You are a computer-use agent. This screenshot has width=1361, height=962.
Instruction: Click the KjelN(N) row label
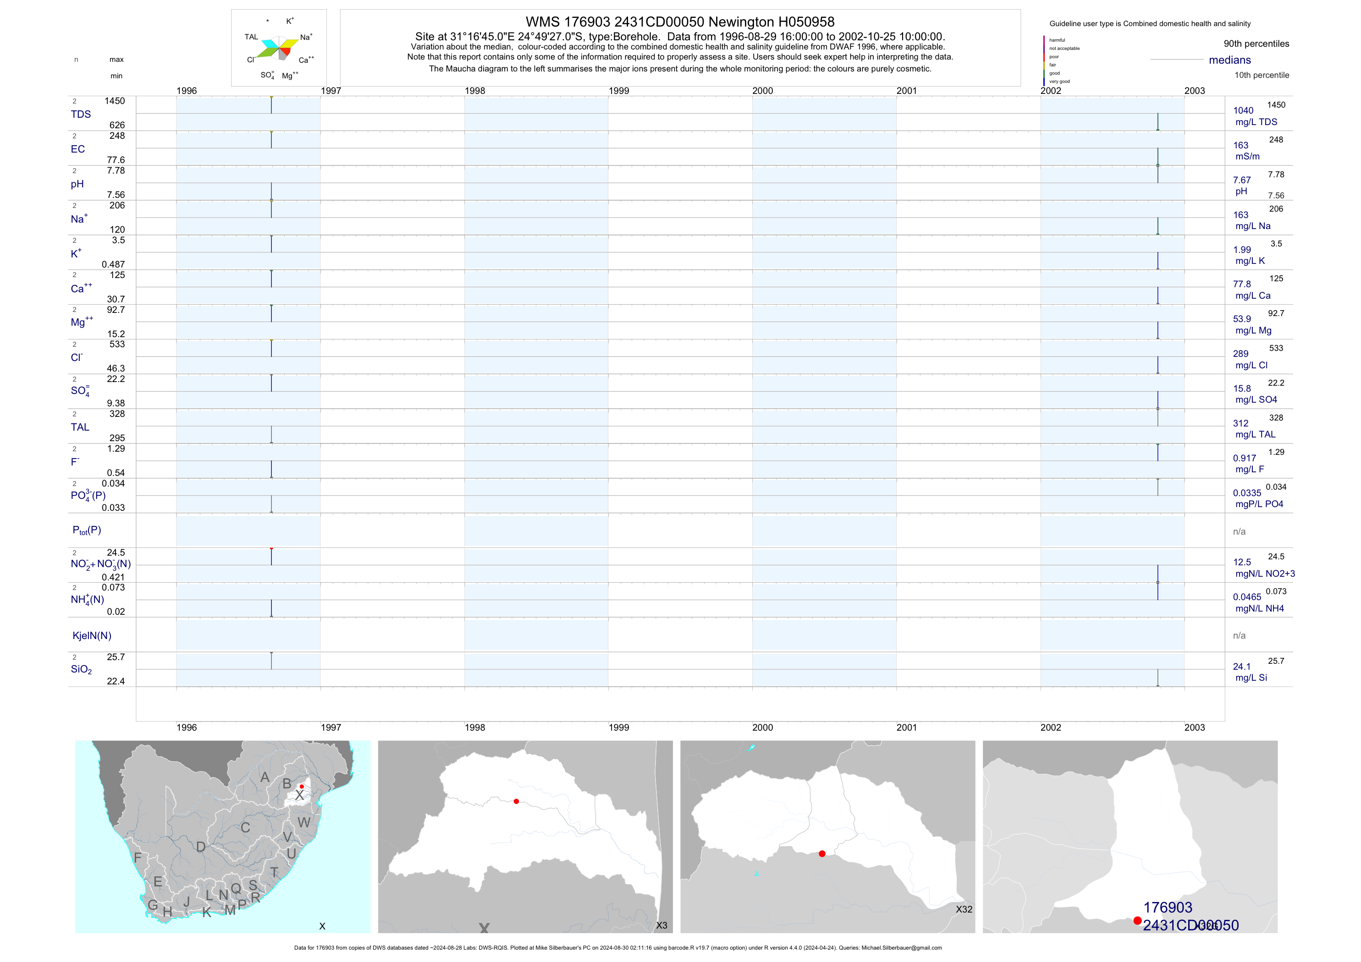pyautogui.click(x=92, y=636)
